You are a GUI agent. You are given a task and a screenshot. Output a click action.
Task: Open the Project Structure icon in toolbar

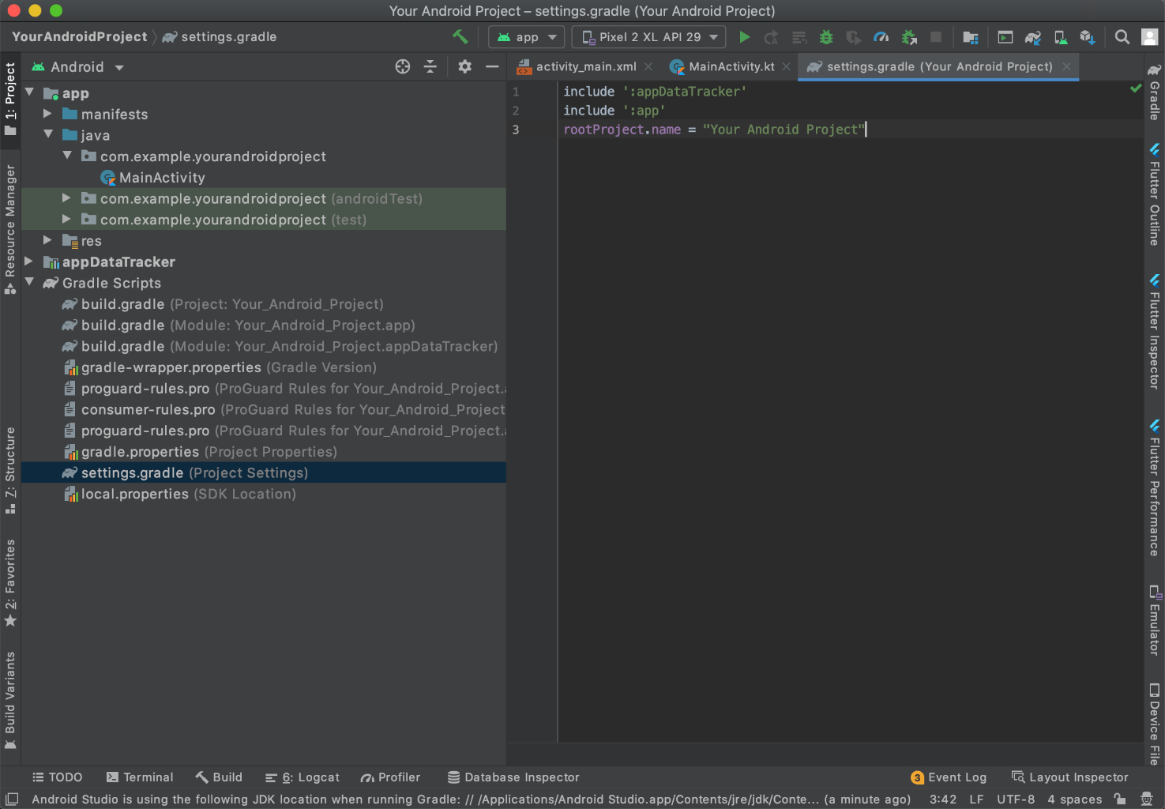971,37
